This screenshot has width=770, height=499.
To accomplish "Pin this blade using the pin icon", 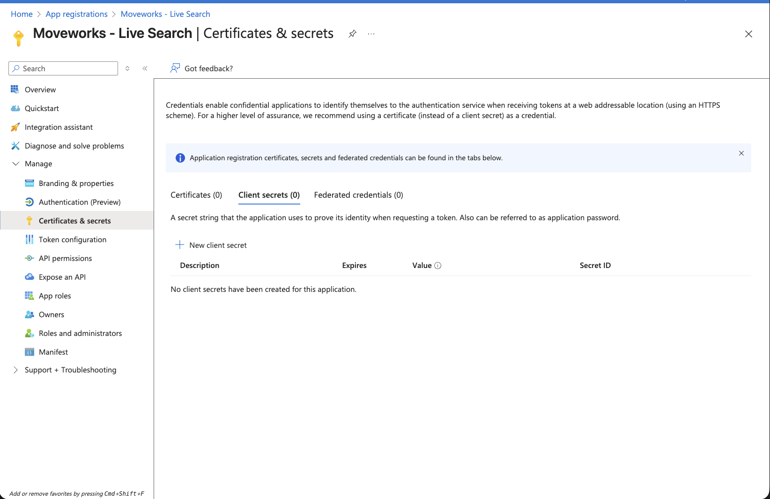I will coord(353,34).
